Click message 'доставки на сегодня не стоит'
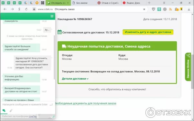The width and height of the screenshot is (194, 121). click(x=21, y=90)
